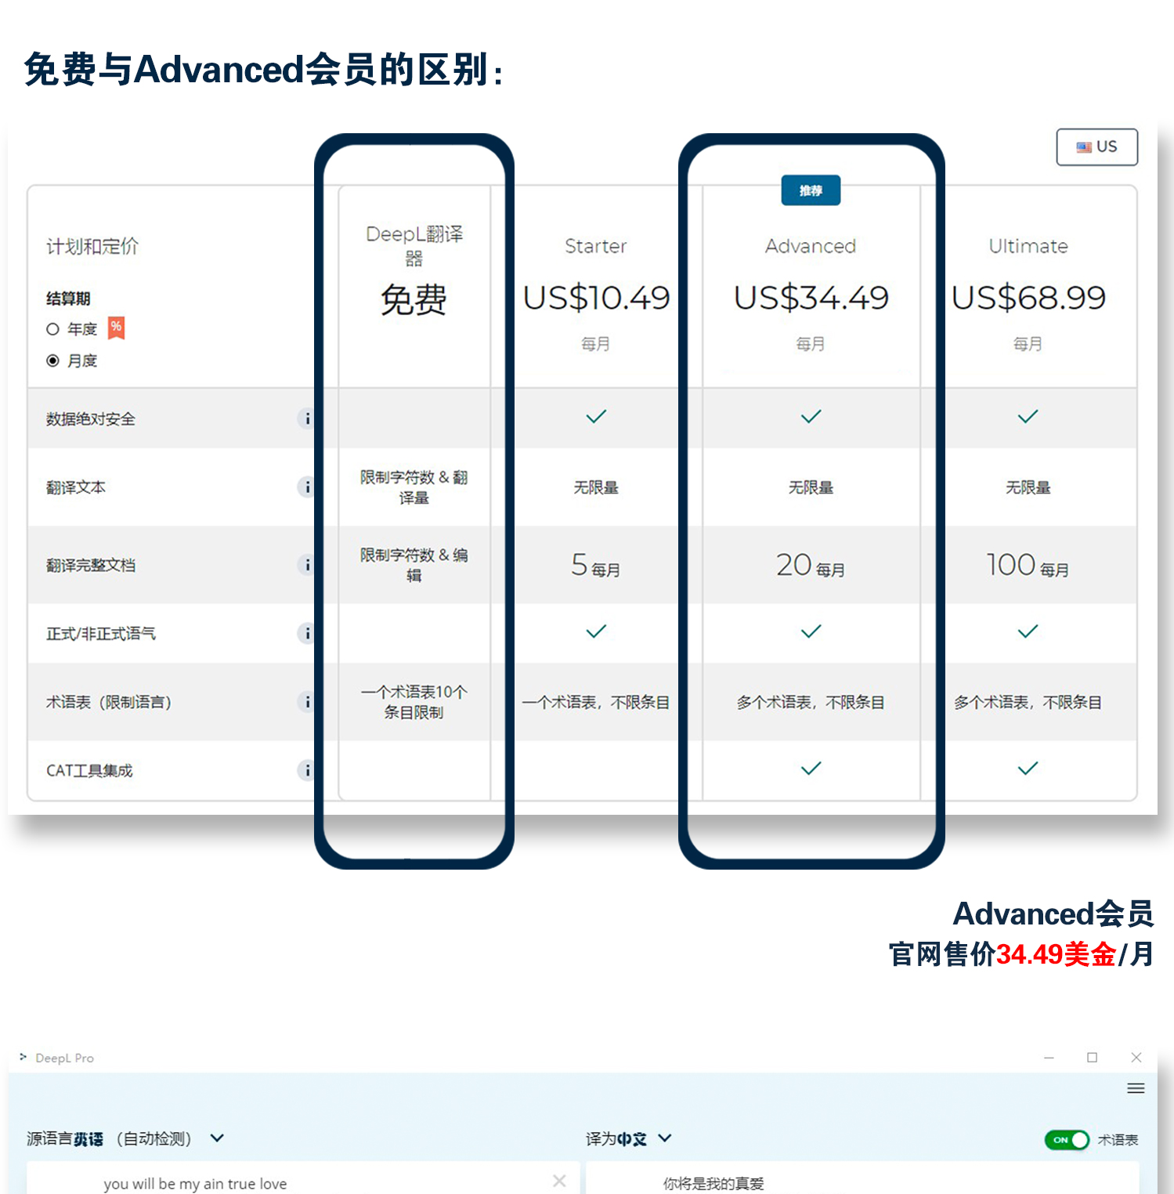
Task: Click the 一个术语表10个条目限制 cell
Action: [414, 702]
